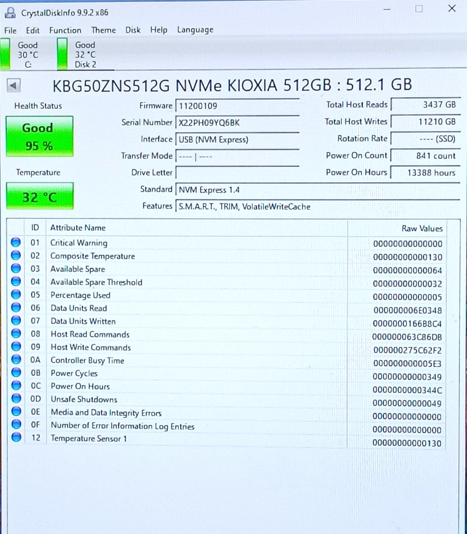Click the Features field S.M.A.R.T., TRIM, VolatileWriteCache
Viewport: 467px width, 534px height.
[318, 207]
